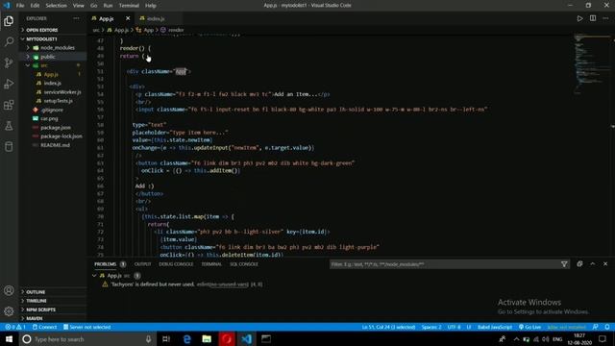This screenshot has height=346, width=615.
Task: Click the feedback icon in status bar
Action: pyautogui.click(x=596, y=327)
